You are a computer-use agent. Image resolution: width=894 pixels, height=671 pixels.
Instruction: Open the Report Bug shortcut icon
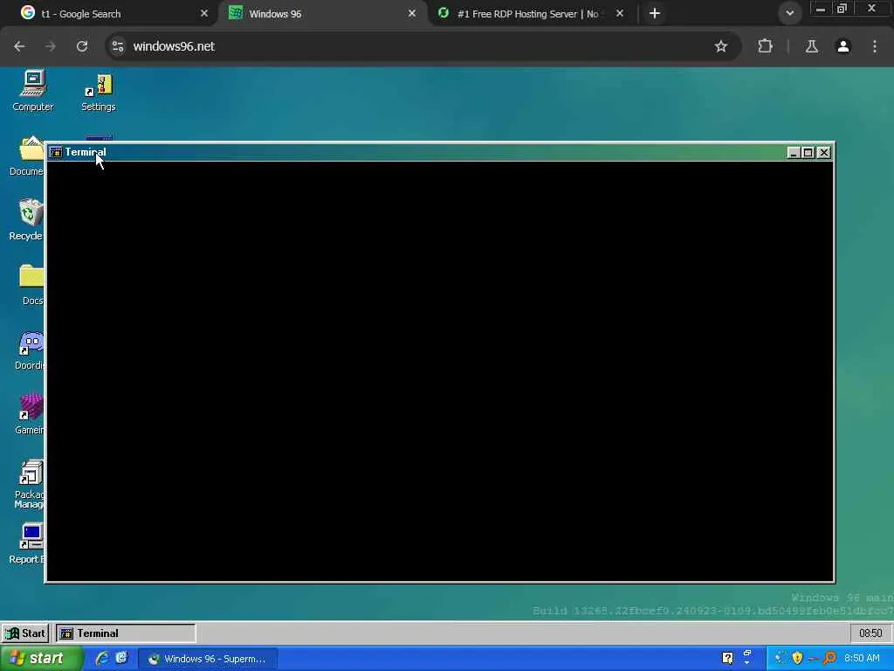[x=27, y=543]
